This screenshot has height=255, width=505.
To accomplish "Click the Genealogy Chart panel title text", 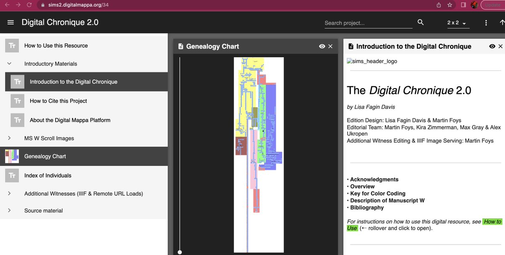I will point(213,46).
